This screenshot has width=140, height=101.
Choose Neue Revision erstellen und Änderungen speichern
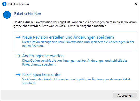68,37
